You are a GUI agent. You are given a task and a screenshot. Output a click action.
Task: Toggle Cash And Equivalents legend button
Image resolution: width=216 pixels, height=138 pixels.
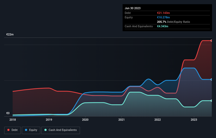pos(61,130)
